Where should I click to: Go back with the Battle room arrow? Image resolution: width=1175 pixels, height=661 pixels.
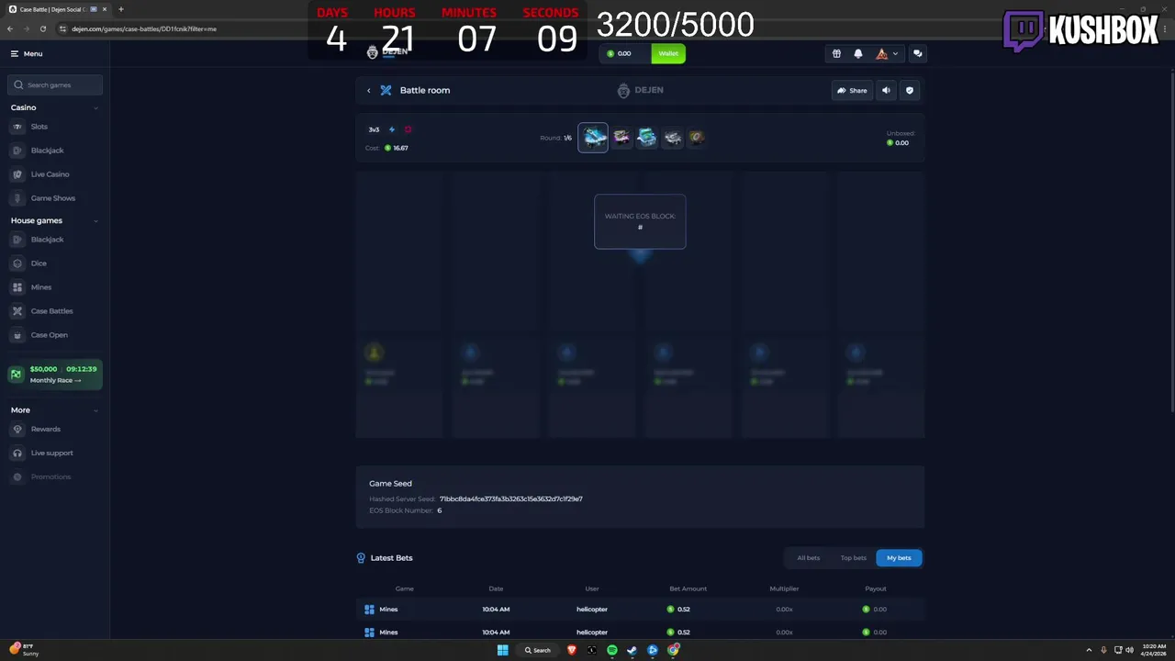369,91
